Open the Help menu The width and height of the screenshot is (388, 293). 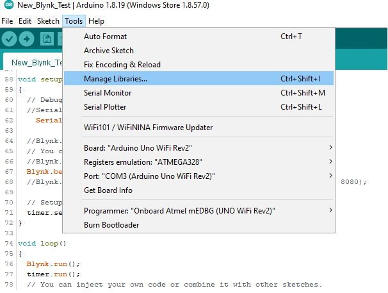click(96, 21)
